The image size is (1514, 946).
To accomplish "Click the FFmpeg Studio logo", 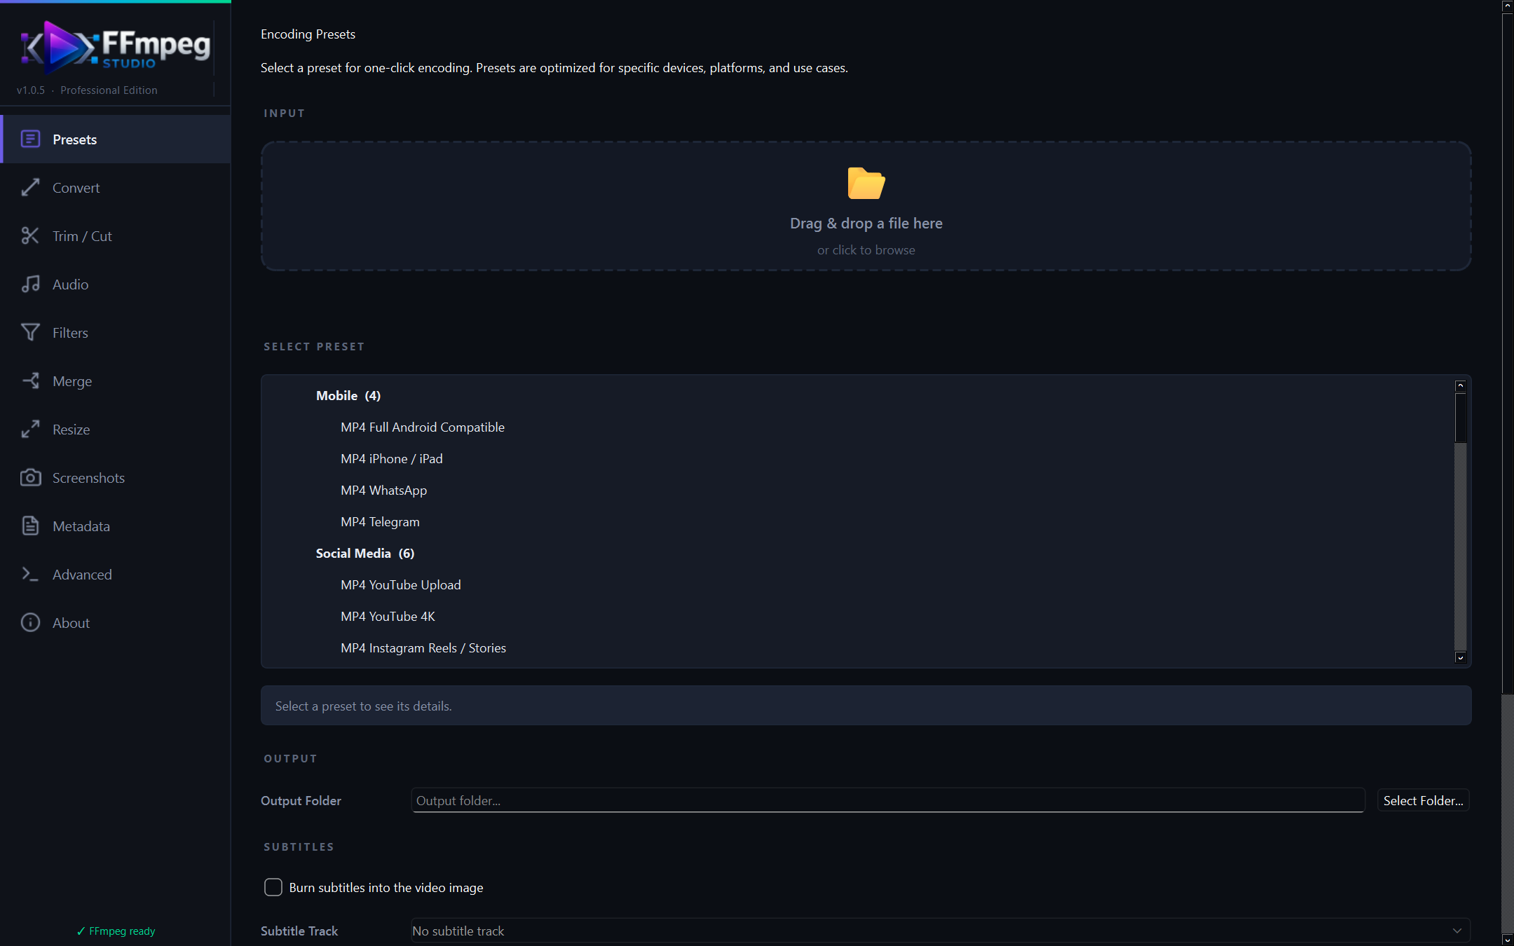I will [116, 47].
